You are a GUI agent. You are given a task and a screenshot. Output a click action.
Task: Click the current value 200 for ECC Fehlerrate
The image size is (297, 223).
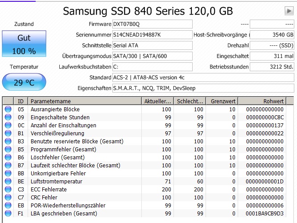click(x=166, y=189)
